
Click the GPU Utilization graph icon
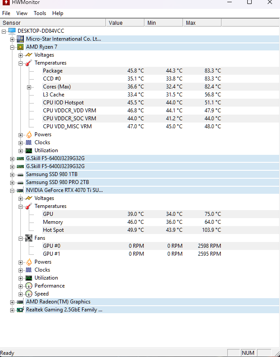click(29, 278)
